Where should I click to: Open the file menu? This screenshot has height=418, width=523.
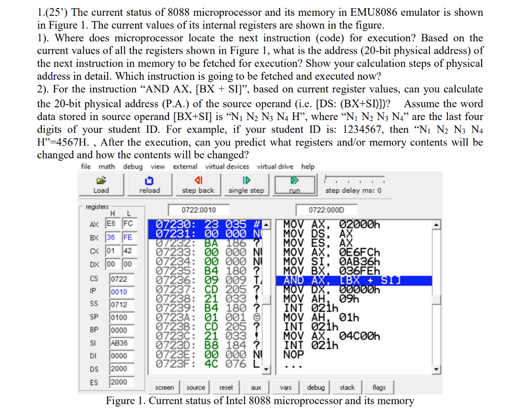[85, 166]
